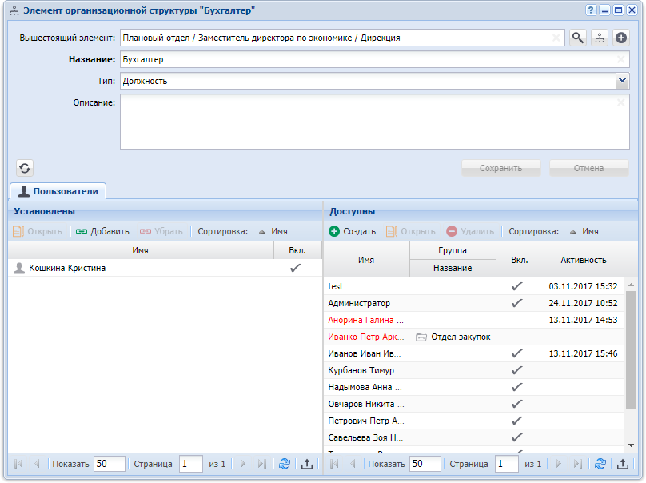Change sort order in Установлены by Имя
Viewport: 646px width, 483px height.
click(x=273, y=231)
